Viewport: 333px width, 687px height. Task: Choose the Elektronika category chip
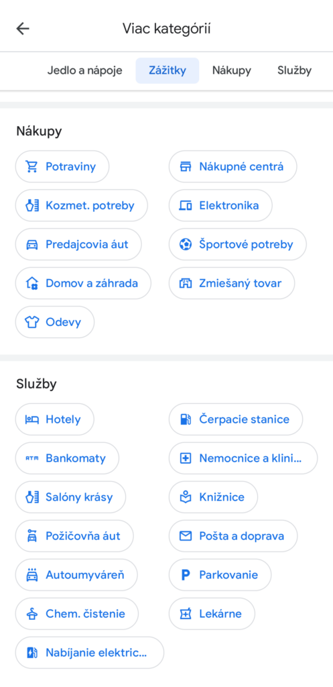220,205
